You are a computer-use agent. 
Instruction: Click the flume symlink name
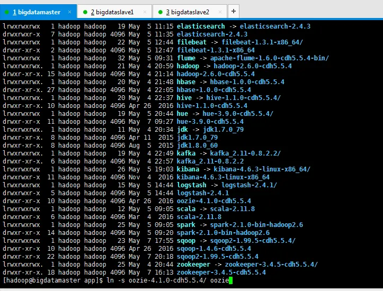click(x=186, y=58)
